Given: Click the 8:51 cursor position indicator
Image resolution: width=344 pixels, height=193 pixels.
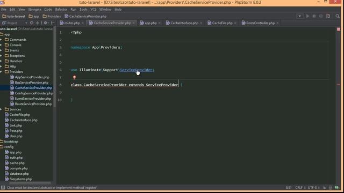Looking at the screenshot, I should coord(289,188).
